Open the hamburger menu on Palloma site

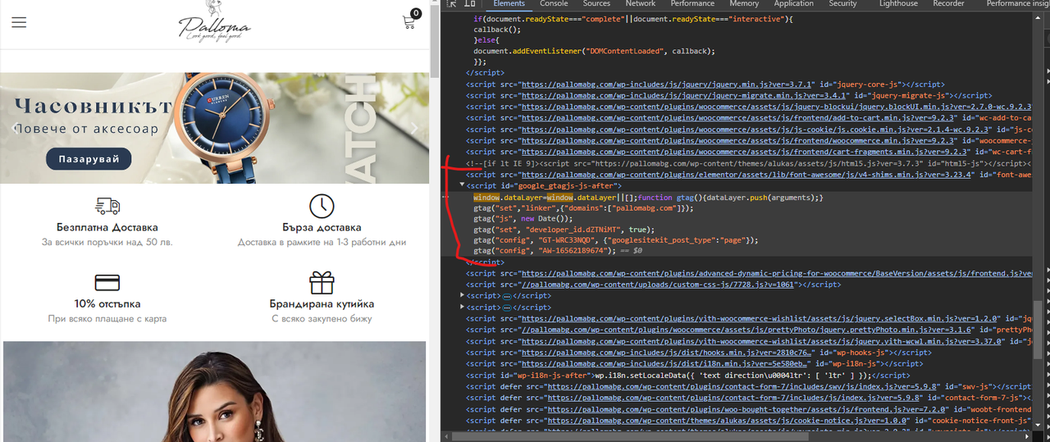(x=19, y=22)
